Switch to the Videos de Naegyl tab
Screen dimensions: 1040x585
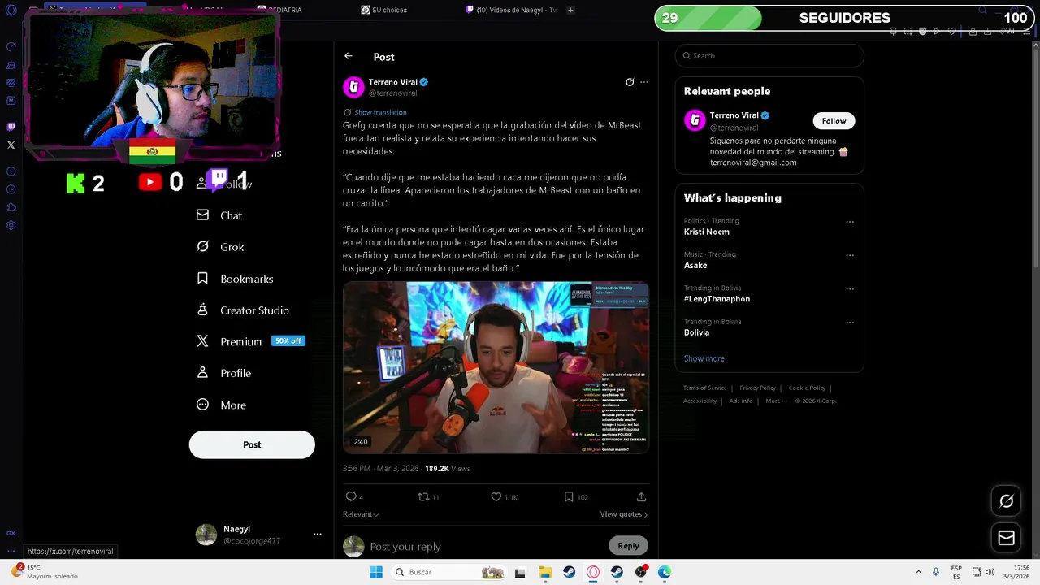512,10
